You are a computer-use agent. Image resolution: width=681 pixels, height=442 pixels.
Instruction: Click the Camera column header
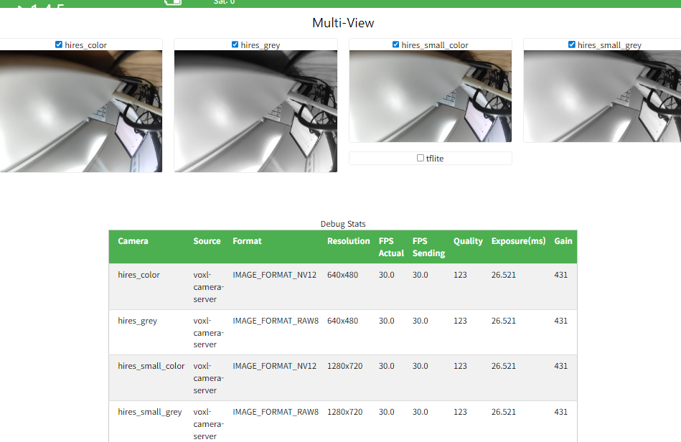coord(133,241)
